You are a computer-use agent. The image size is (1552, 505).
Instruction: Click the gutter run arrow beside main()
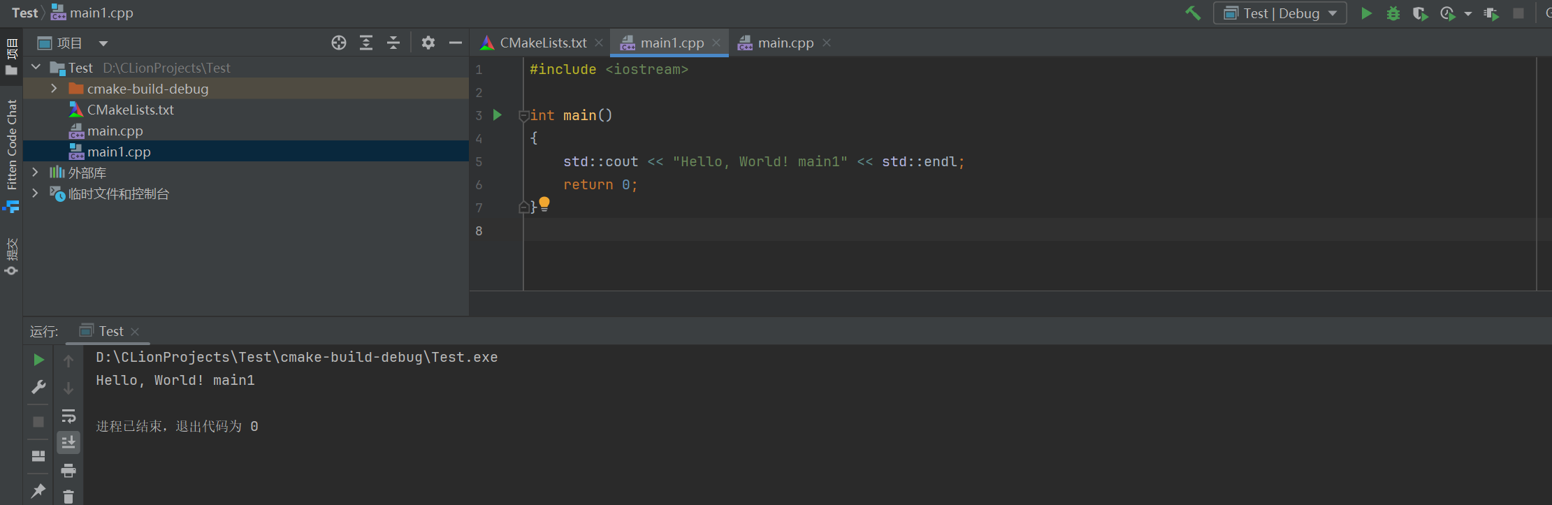click(x=498, y=115)
